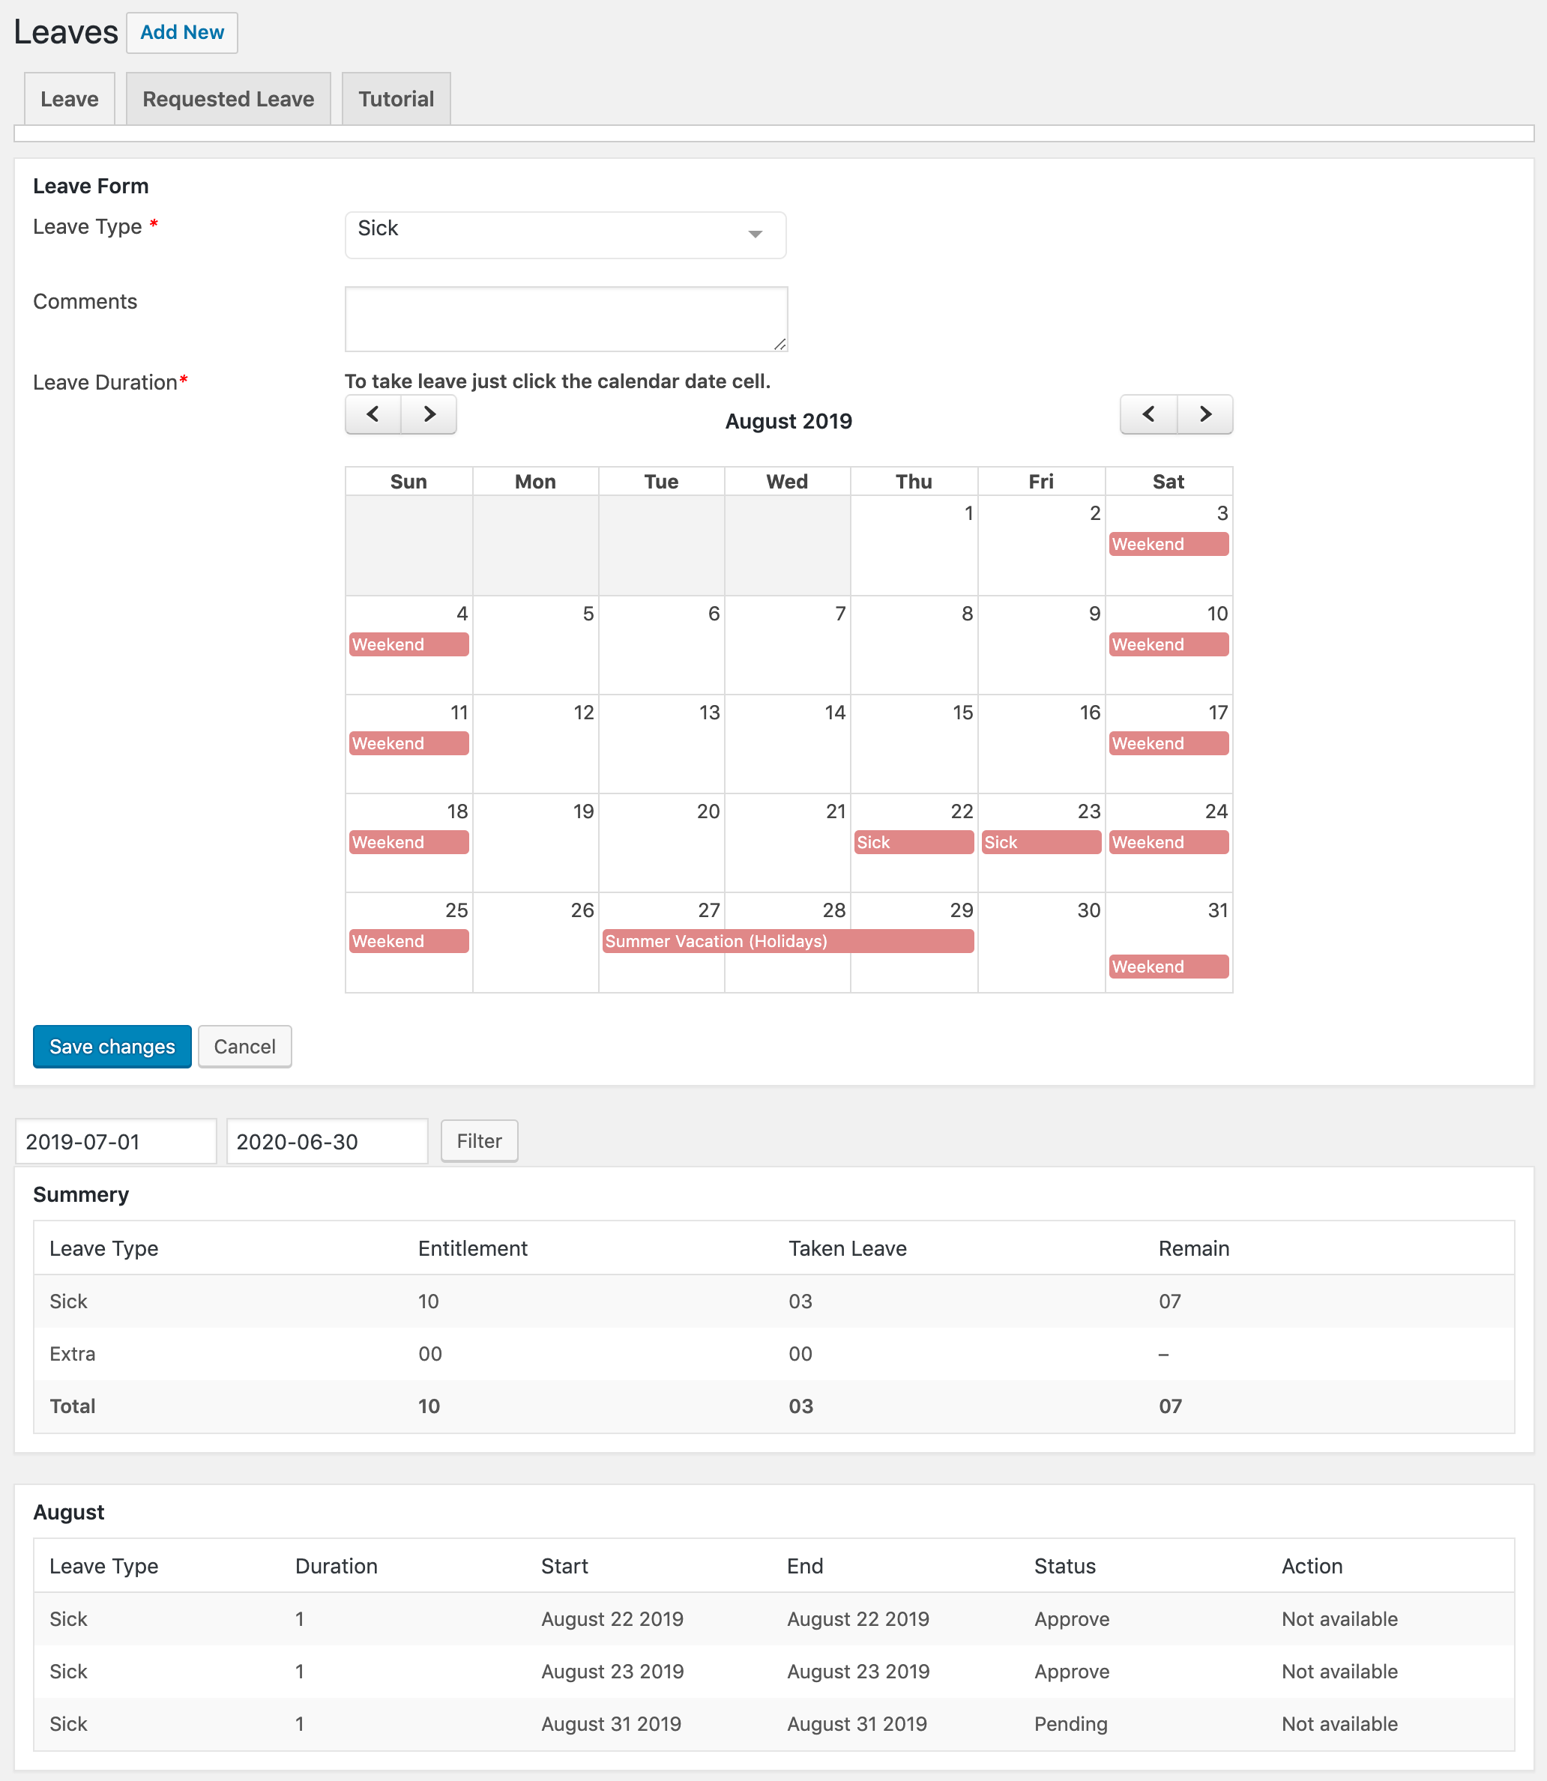1547x1781 pixels.
Task: Click left calendar next-month arrow
Action: tap(429, 414)
